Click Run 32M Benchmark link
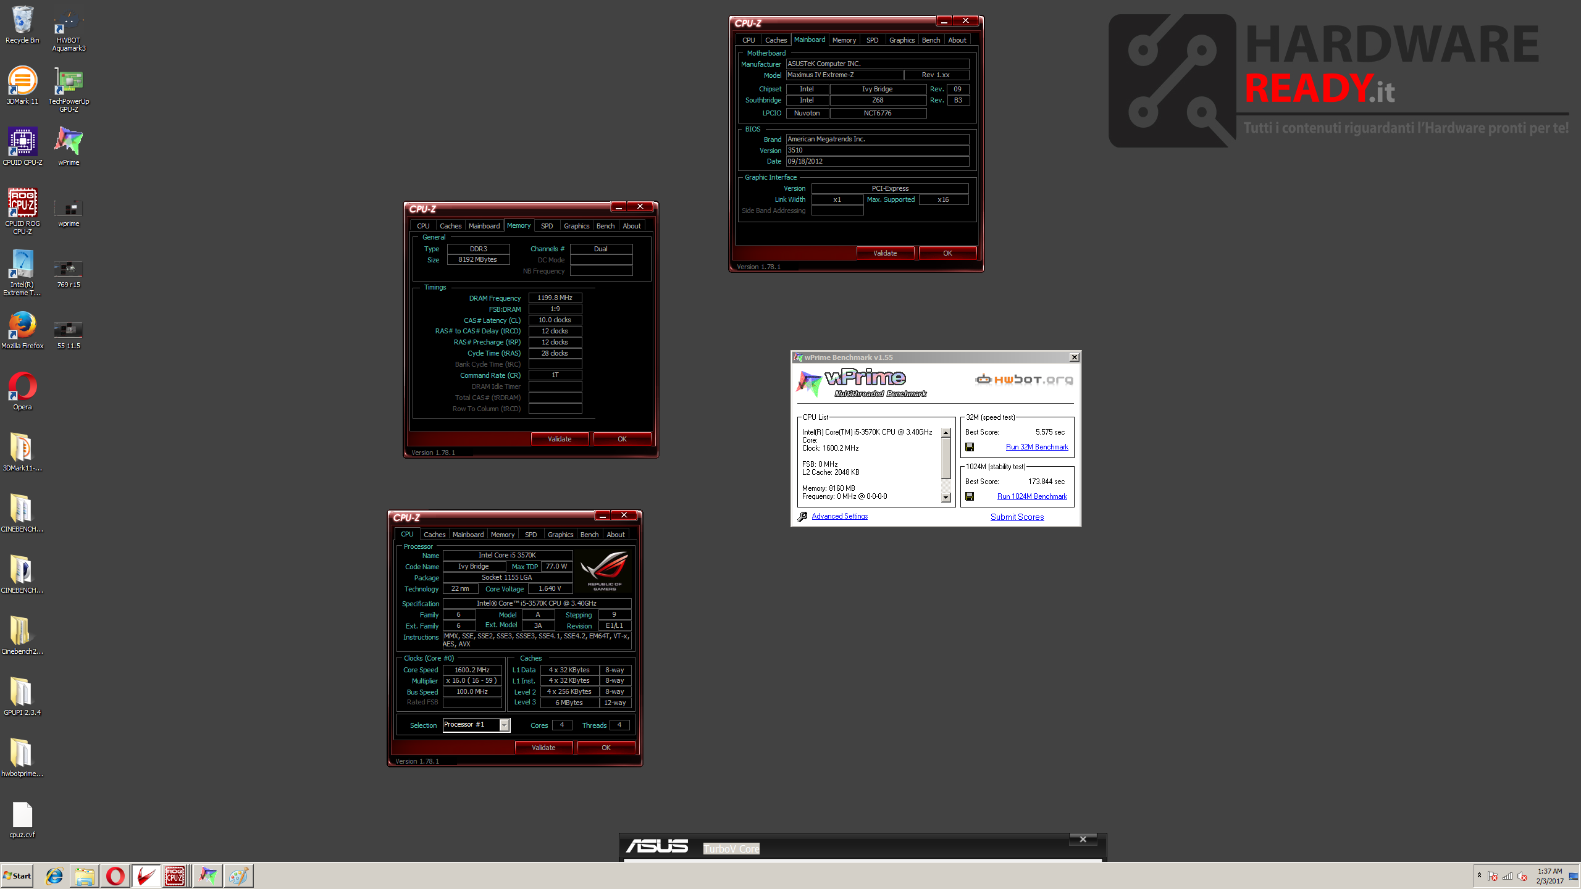 pyautogui.click(x=1037, y=447)
